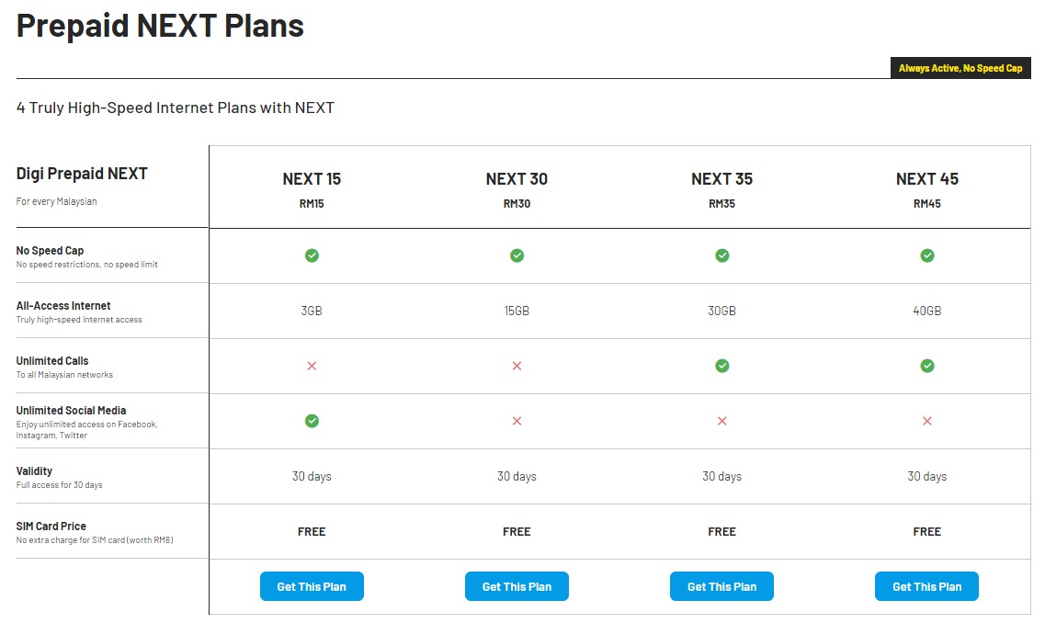Choose Get This Plan for NEXT 45
The width and height of the screenshot is (1045, 623).
(x=926, y=586)
